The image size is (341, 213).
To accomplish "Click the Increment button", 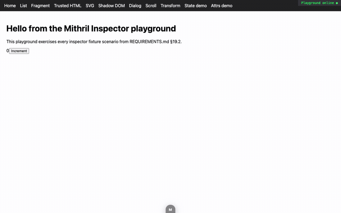I will pyautogui.click(x=19, y=51).
